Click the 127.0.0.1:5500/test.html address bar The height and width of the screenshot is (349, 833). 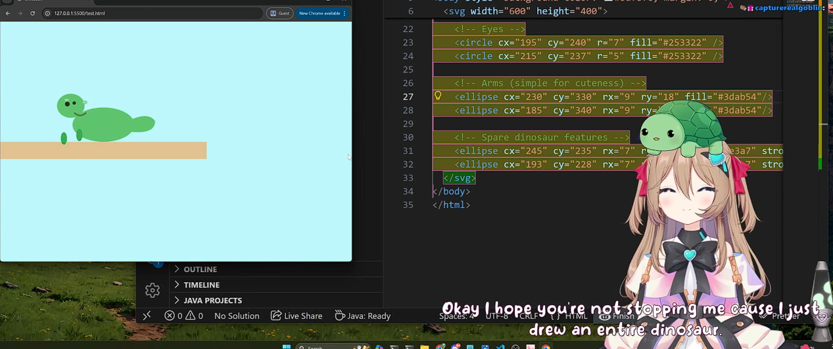point(151,13)
